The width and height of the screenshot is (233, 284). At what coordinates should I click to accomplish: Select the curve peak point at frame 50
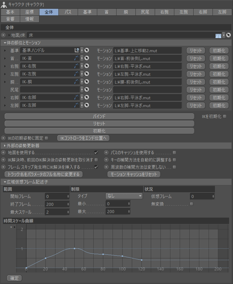click(74, 248)
